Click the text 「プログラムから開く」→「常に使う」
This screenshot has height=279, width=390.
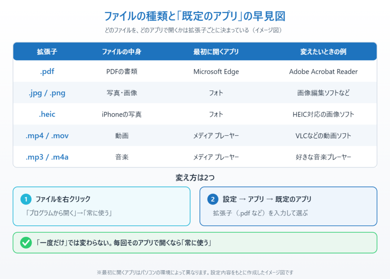point(69,213)
